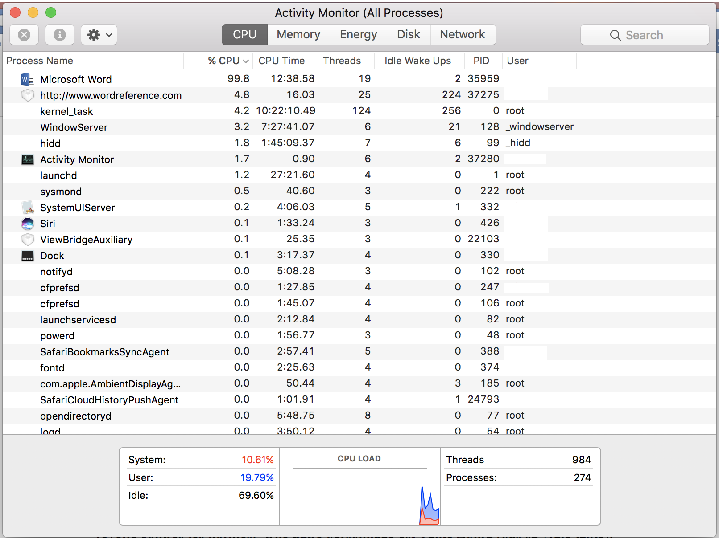
Task: Click the Siri process icon
Action: [28, 224]
